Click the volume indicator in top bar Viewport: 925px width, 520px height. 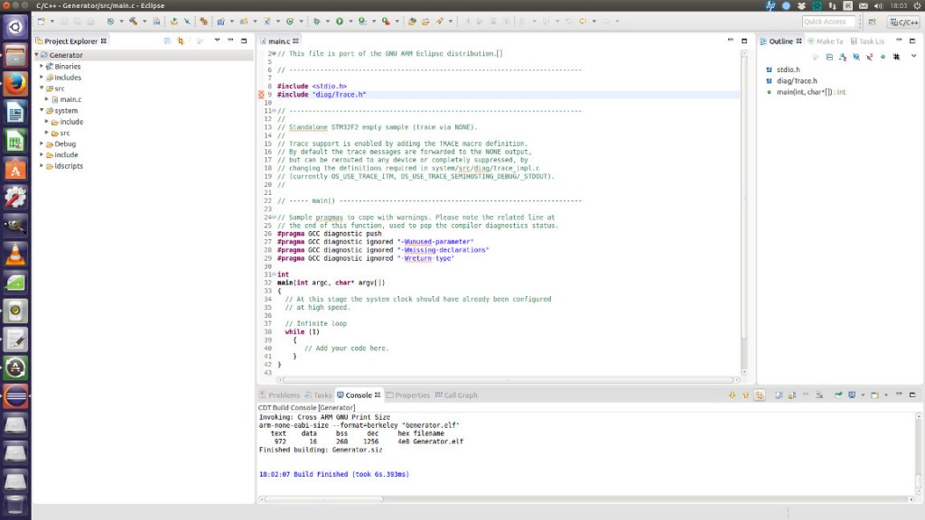[x=878, y=5]
